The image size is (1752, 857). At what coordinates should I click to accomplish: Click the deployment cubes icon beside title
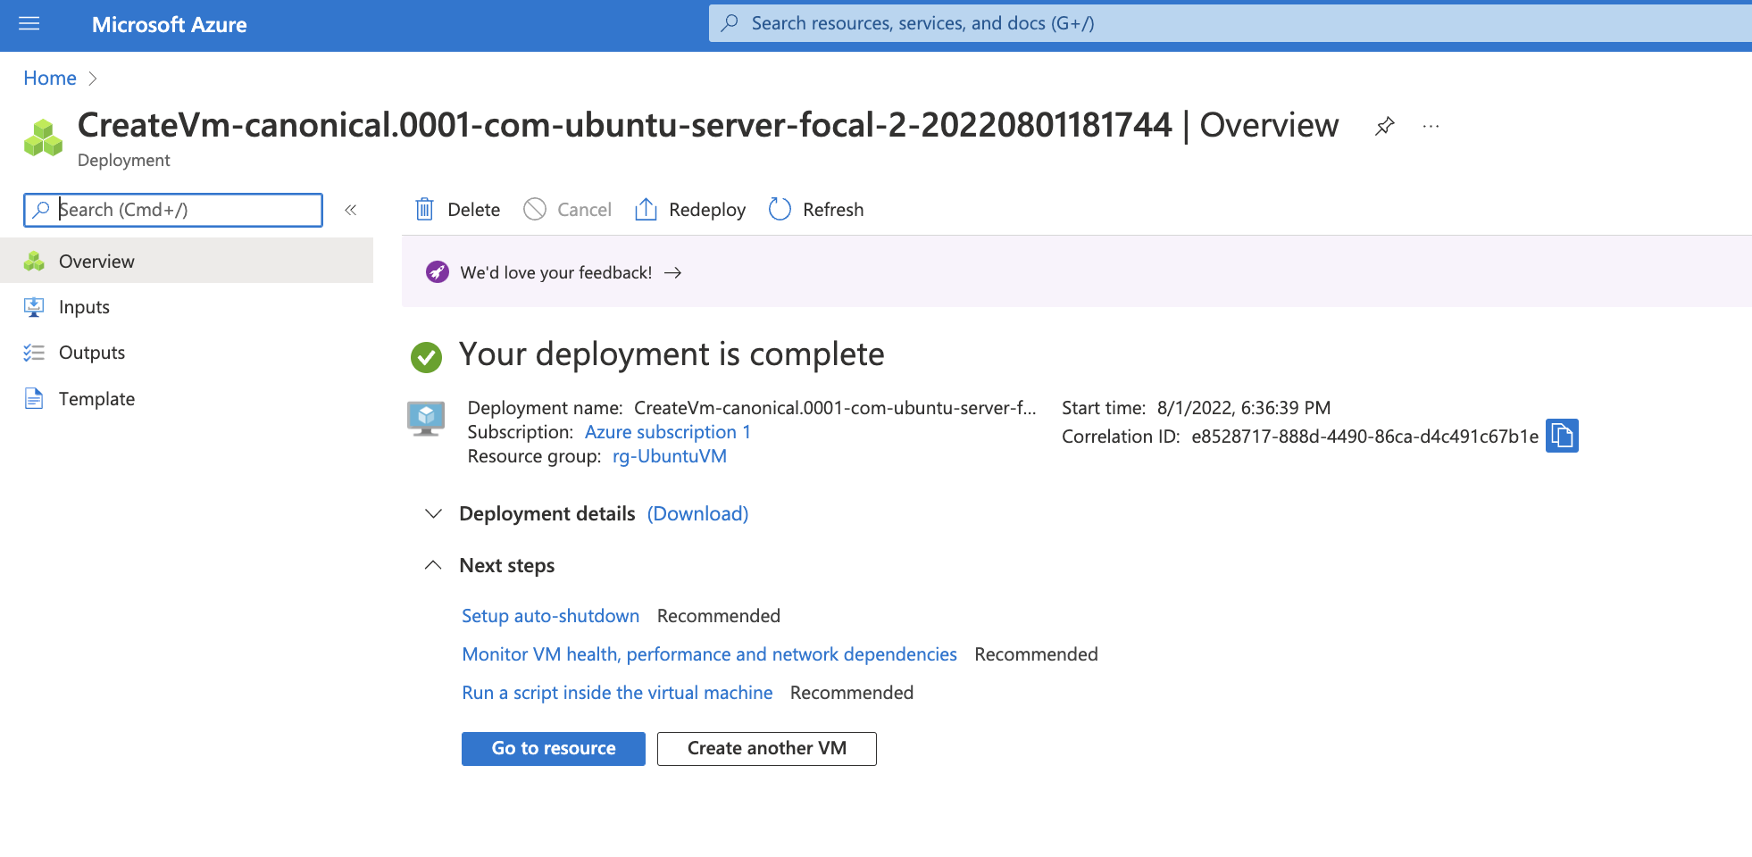(x=43, y=138)
